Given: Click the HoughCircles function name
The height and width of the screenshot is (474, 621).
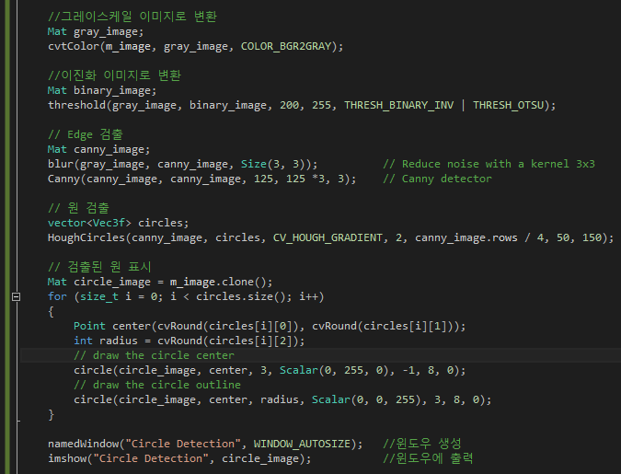Looking at the screenshot, I should pyautogui.click(x=86, y=237).
